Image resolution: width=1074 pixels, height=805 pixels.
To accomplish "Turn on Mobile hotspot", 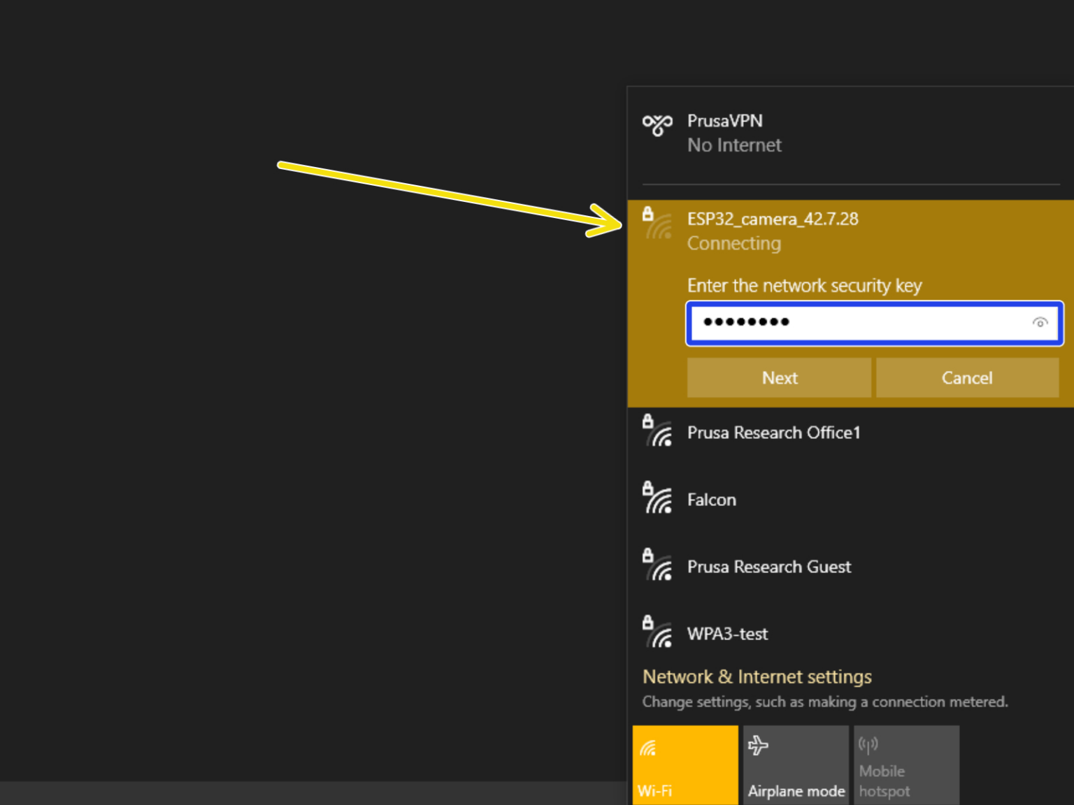I will click(906, 764).
